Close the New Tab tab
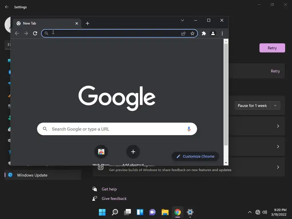The height and width of the screenshot is (219, 292). [x=76, y=23]
